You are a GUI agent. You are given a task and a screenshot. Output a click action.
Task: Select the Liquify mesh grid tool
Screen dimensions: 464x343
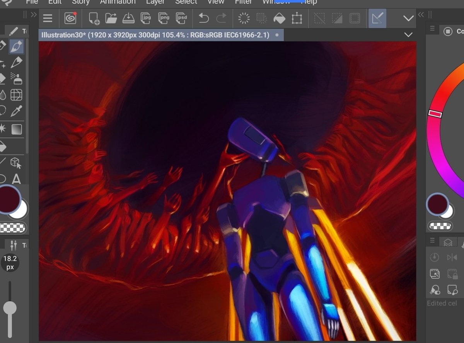point(16,95)
